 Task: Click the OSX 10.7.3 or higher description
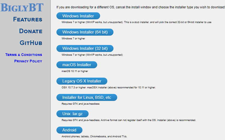[109, 88]
